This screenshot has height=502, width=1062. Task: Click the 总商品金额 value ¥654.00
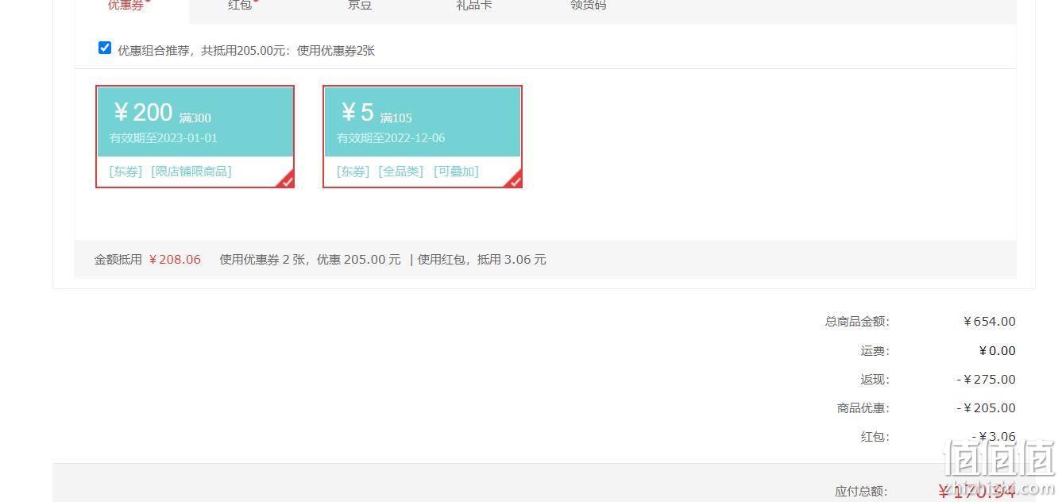click(989, 322)
